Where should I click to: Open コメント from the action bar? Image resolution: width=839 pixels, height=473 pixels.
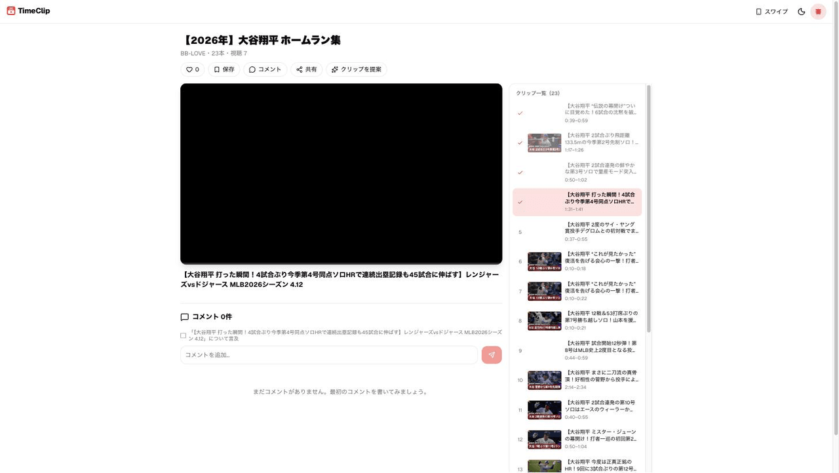pyautogui.click(x=265, y=69)
